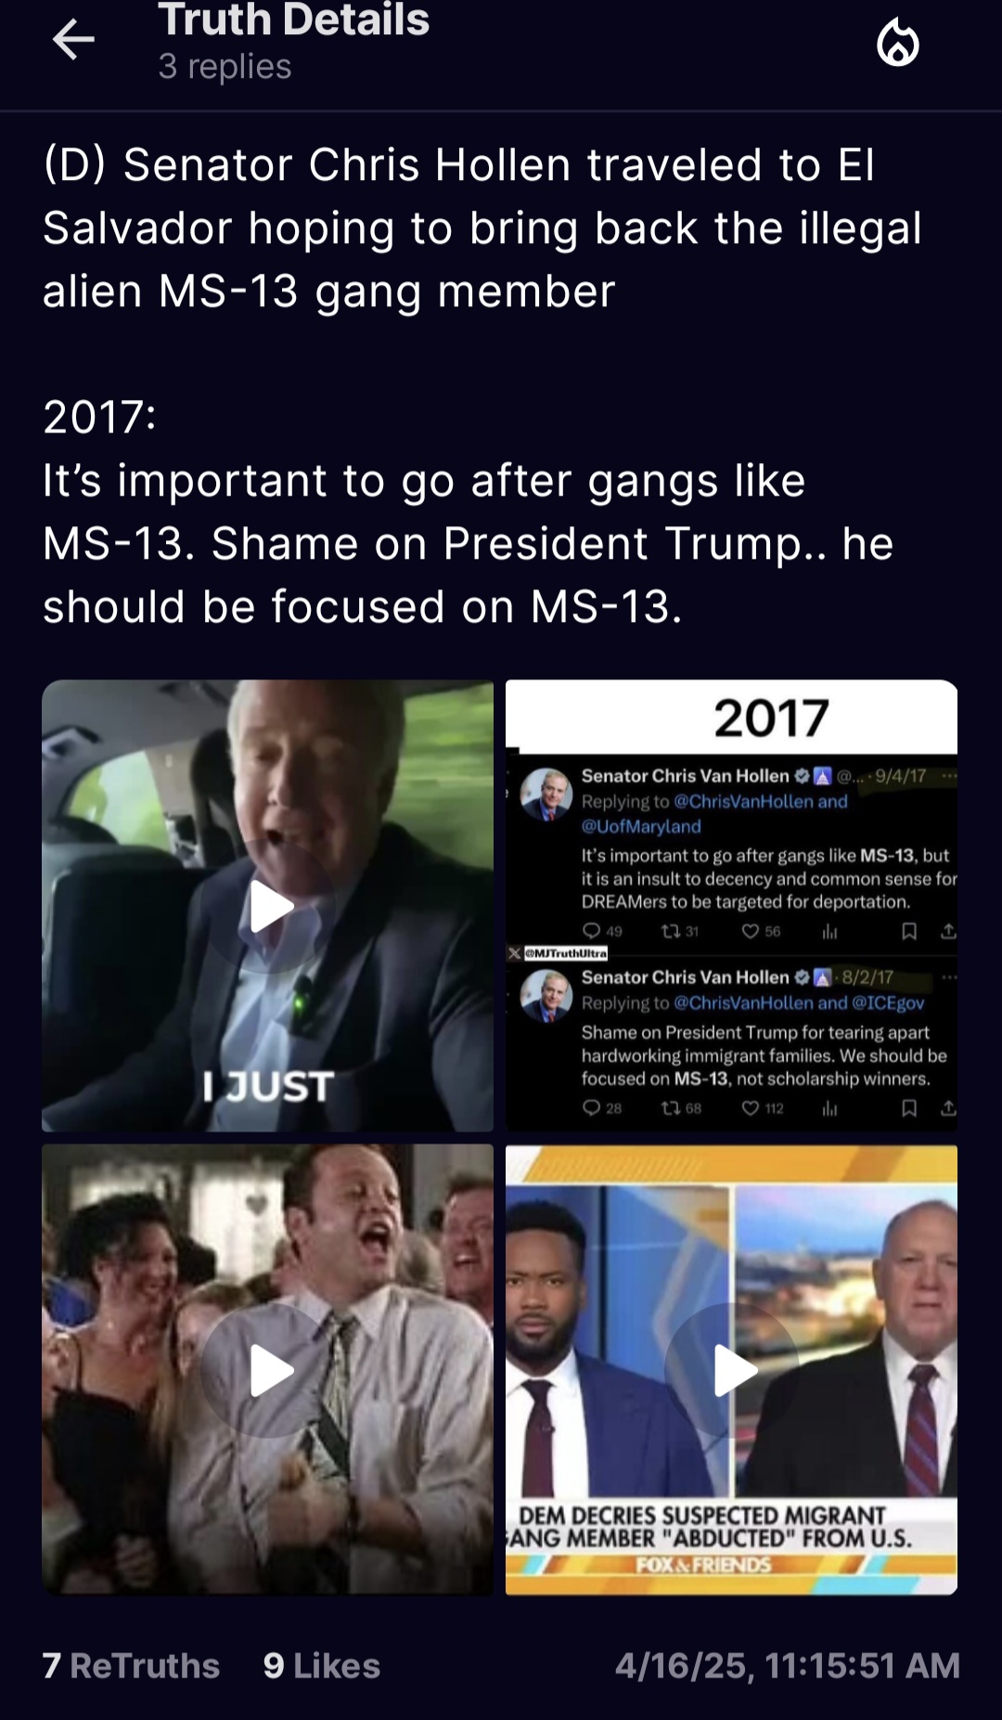The height and width of the screenshot is (1720, 1002).
Task: Play the Fox & Friends video clip
Action: 732,1370
